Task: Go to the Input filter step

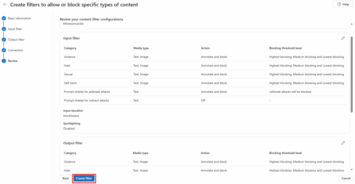Action: coord(15,29)
